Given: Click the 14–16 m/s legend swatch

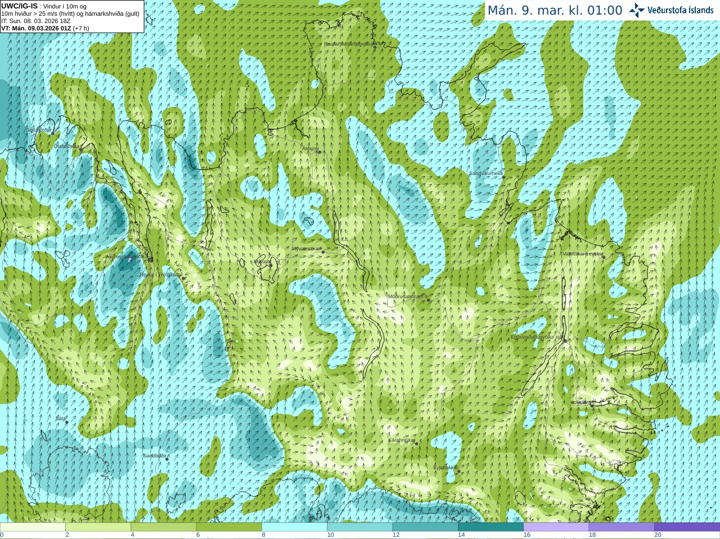Looking at the screenshot, I should click(491, 527).
